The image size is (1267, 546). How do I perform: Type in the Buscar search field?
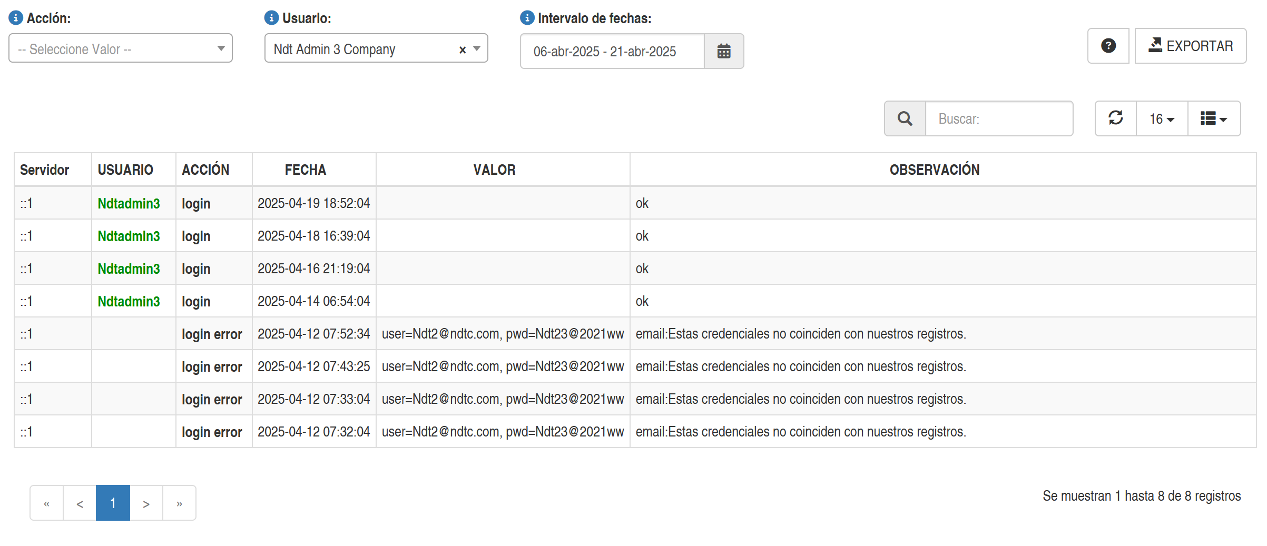coord(998,118)
